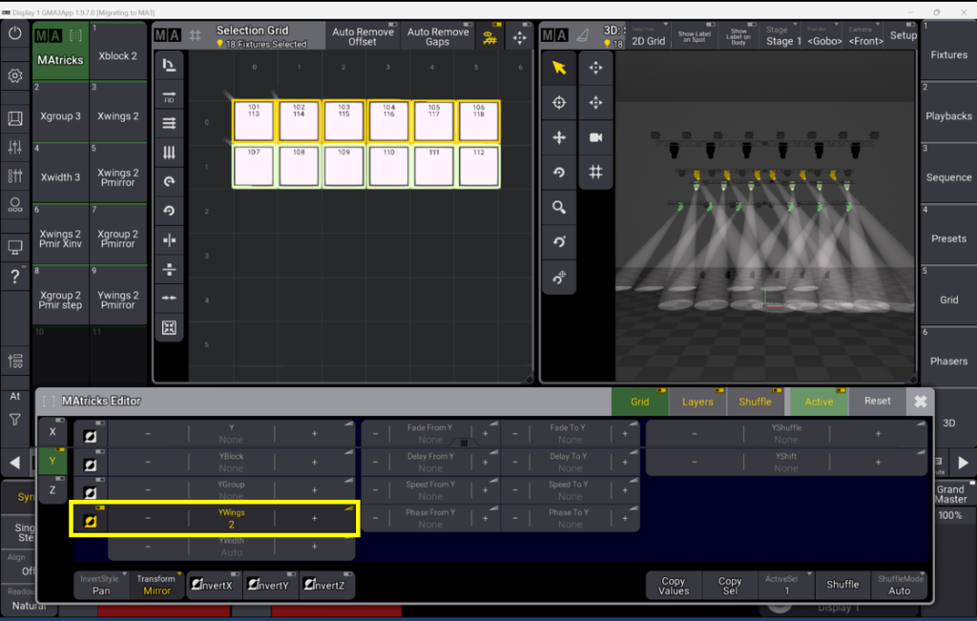Select the arrow pointer tool in 3D viewer
Viewport: 977px width, 621px height.
(559, 68)
